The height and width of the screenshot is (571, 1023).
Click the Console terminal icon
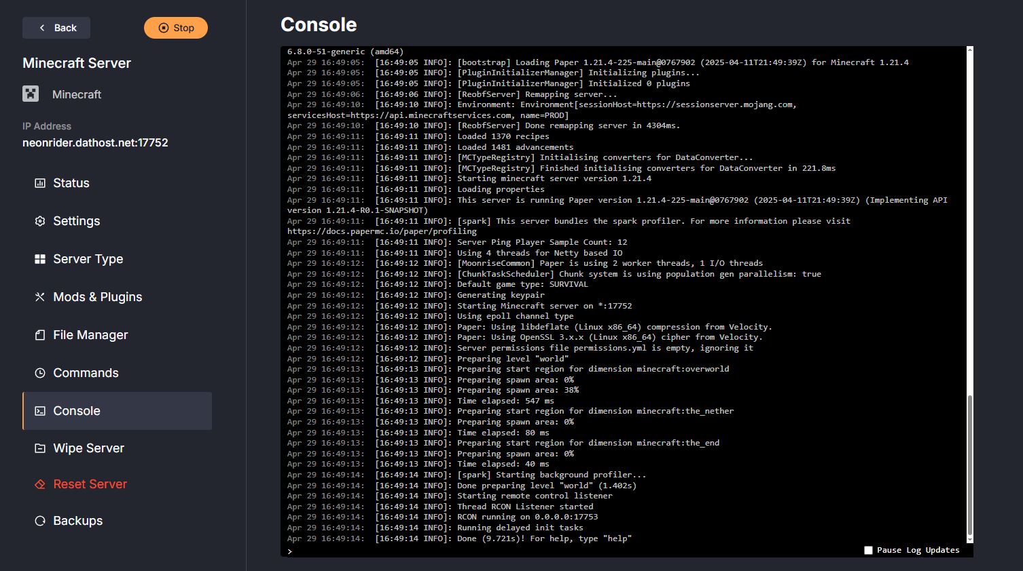click(x=39, y=410)
